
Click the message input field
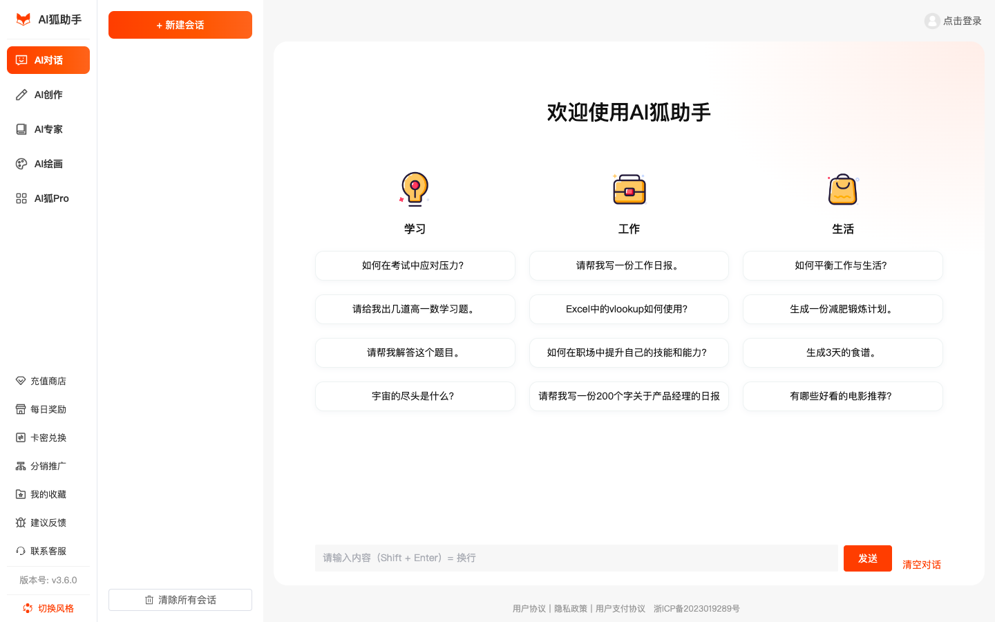tap(576, 558)
